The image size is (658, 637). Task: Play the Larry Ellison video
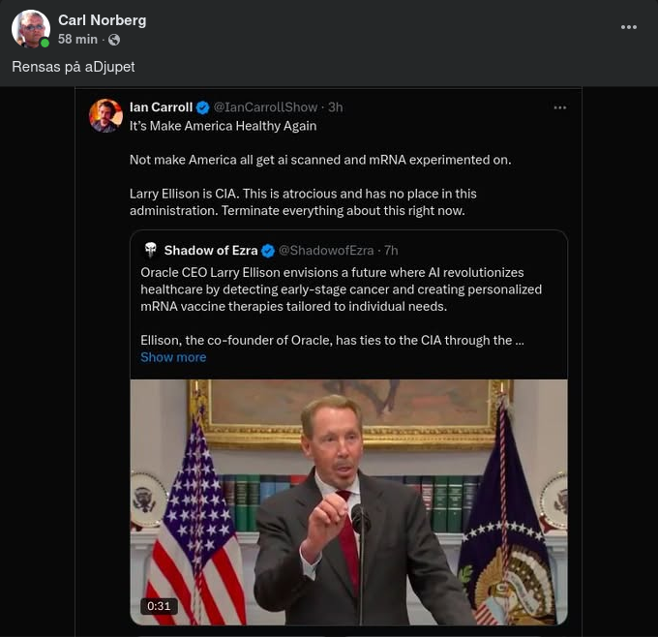(348, 501)
